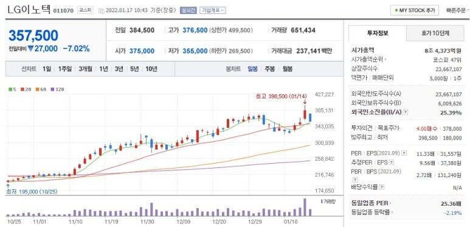This screenshot has width=470, height=227.
Task: Click the 저가 value 355,000
Action: pos(195,51)
